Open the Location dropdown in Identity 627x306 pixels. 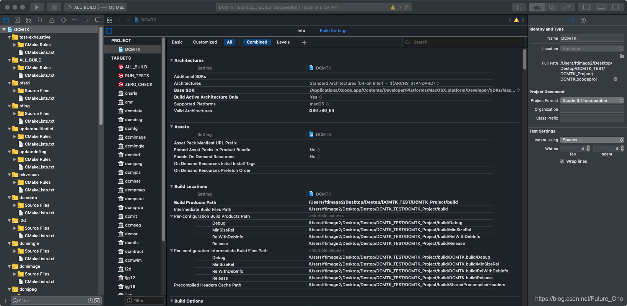click(x=592, y=49)
